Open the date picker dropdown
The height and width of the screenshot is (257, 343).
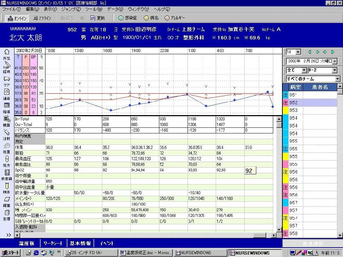[335, 61]
